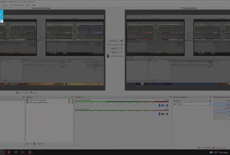Remove the selected source with minus icon
Image resolution: width=230 pixels, height=155 pixels.
tap(31, 144)
